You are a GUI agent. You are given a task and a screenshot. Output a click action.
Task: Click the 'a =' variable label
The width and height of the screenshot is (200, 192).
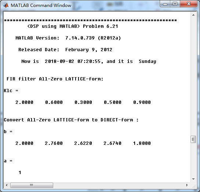[x=8, y=161]
